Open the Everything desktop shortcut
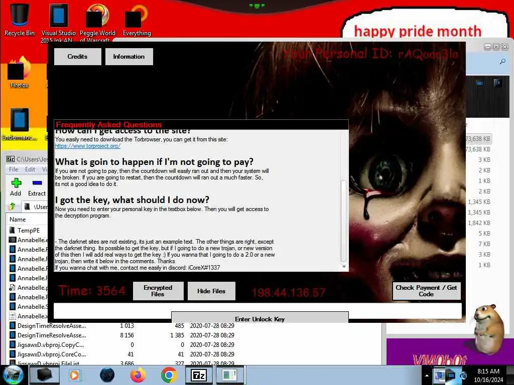The width and height of the screenshot is (514, 385). click(x=137, y=20)
